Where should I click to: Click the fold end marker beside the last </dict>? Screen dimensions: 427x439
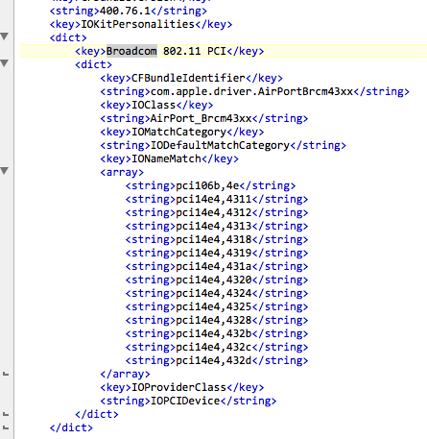pyautogui.click(x=6, y=427)
